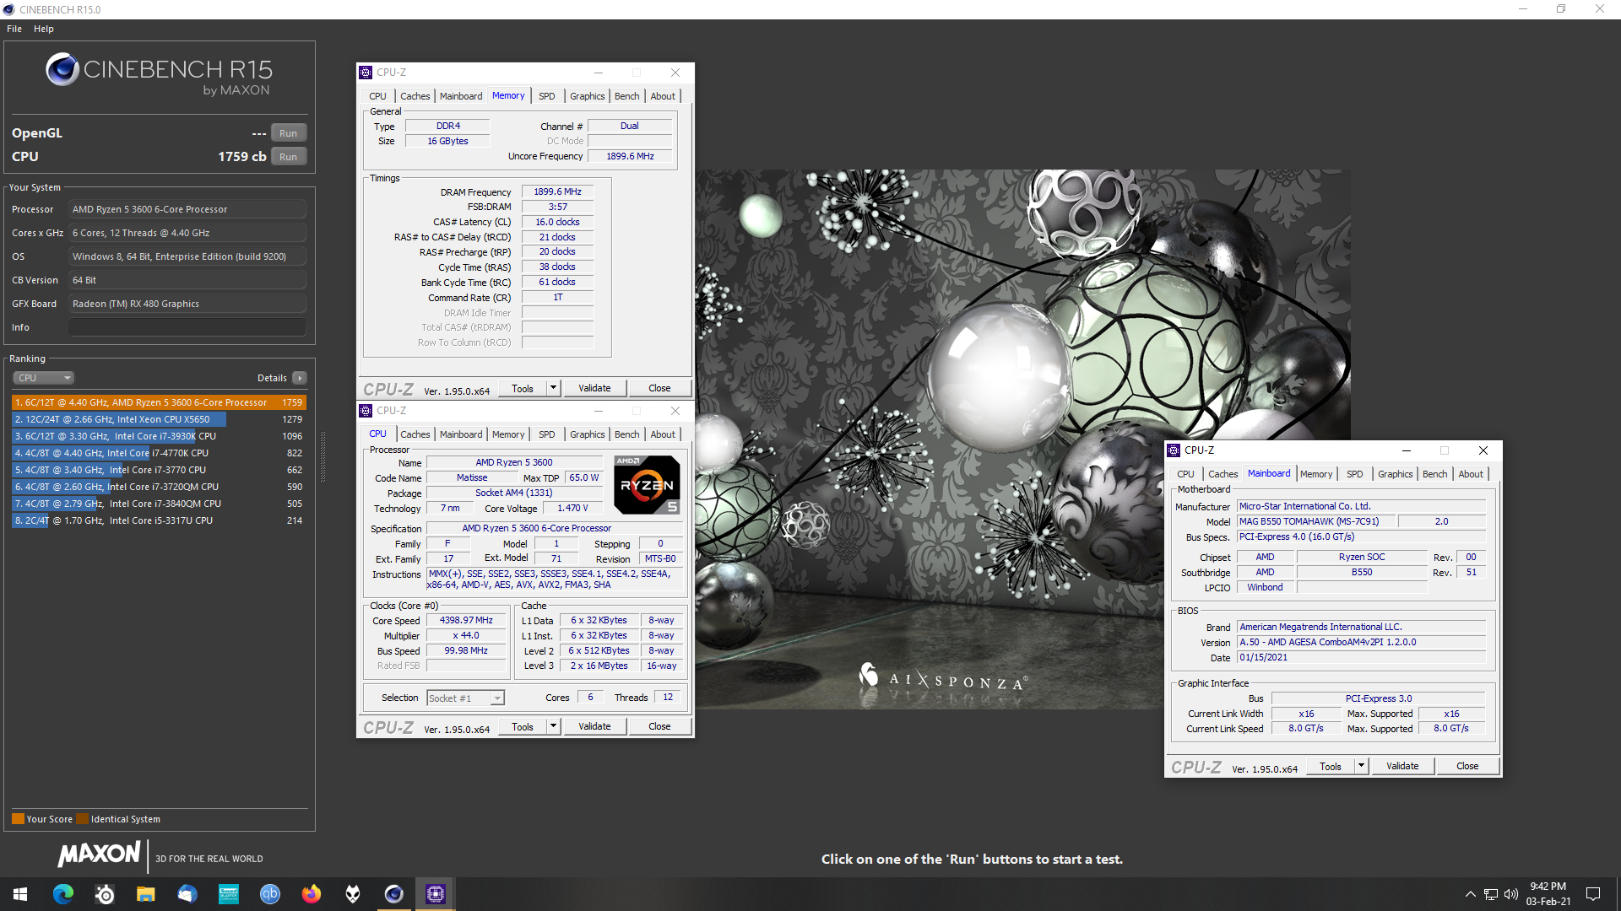Click the BIOS date 01/15/2021 field
This screenshot has width=1621, height=911.
point(1361,657)
